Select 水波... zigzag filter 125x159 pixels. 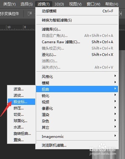coord(22,127)
